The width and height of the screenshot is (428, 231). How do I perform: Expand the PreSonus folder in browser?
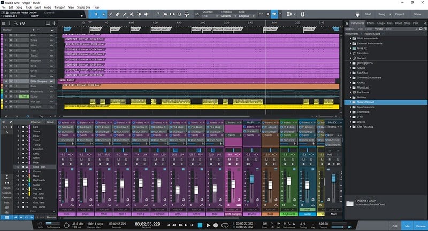coord(351,92)
